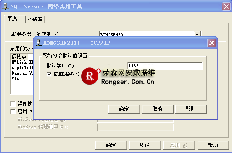Toggle the 隐藏服务器 checkbox
The height and width of the screenshot is (153, 232).
[49, 74]
